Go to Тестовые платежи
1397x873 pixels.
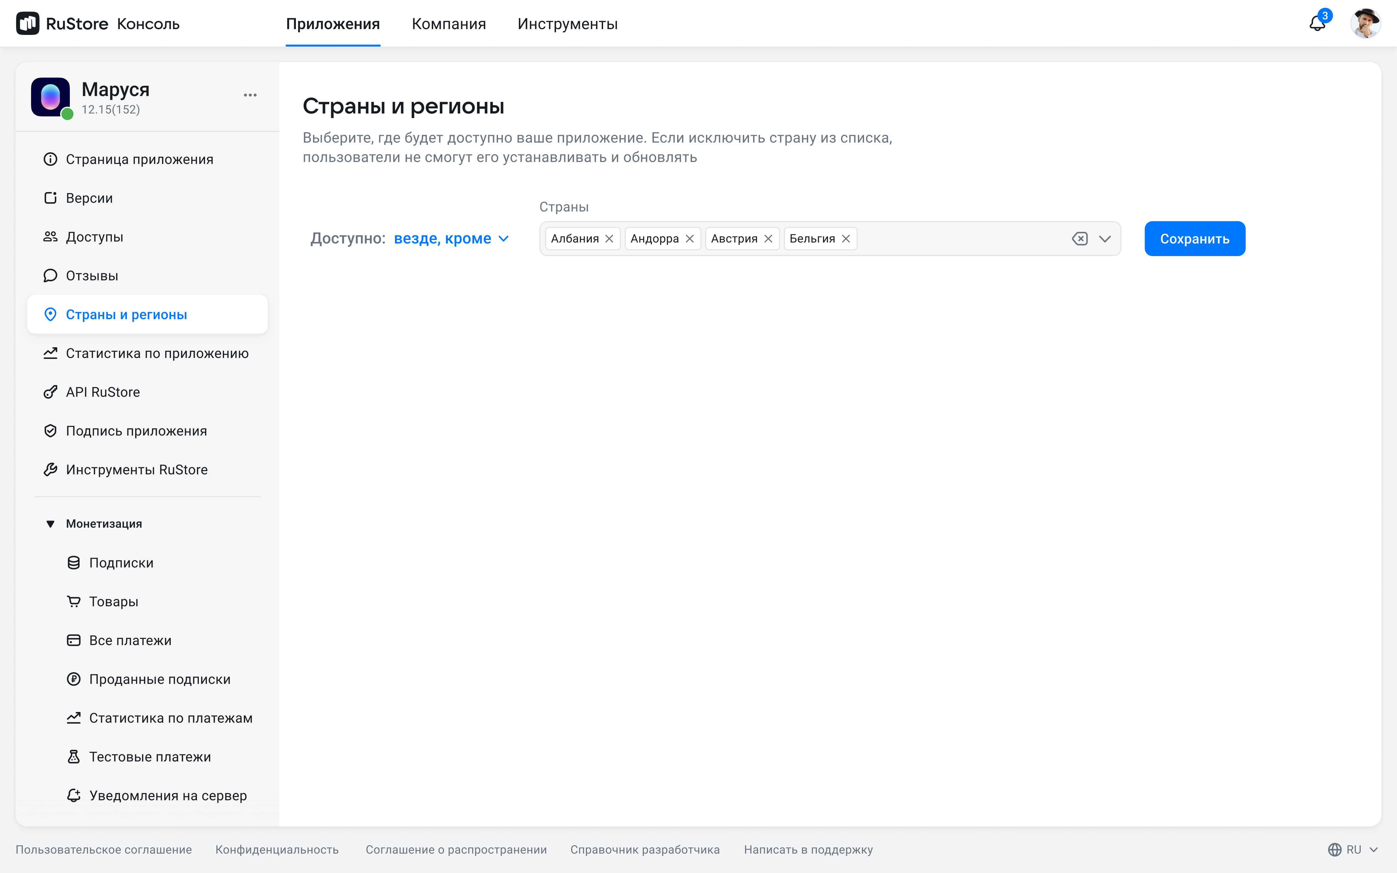tap(147, 756)
